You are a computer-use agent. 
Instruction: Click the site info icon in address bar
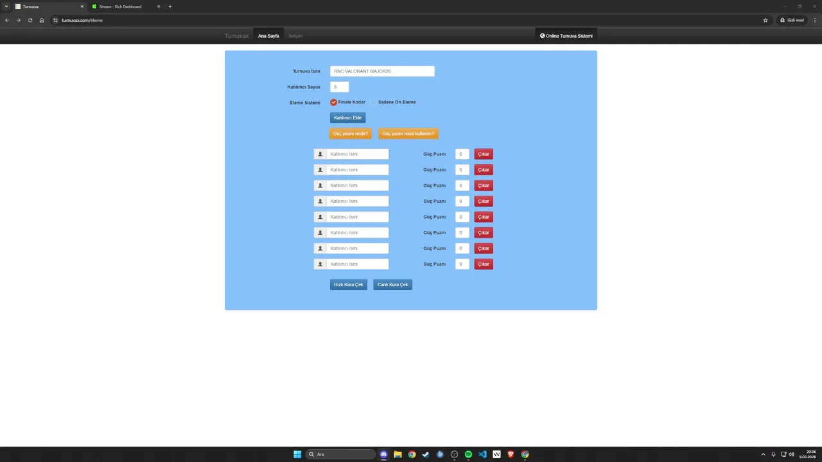coord(56,20)
